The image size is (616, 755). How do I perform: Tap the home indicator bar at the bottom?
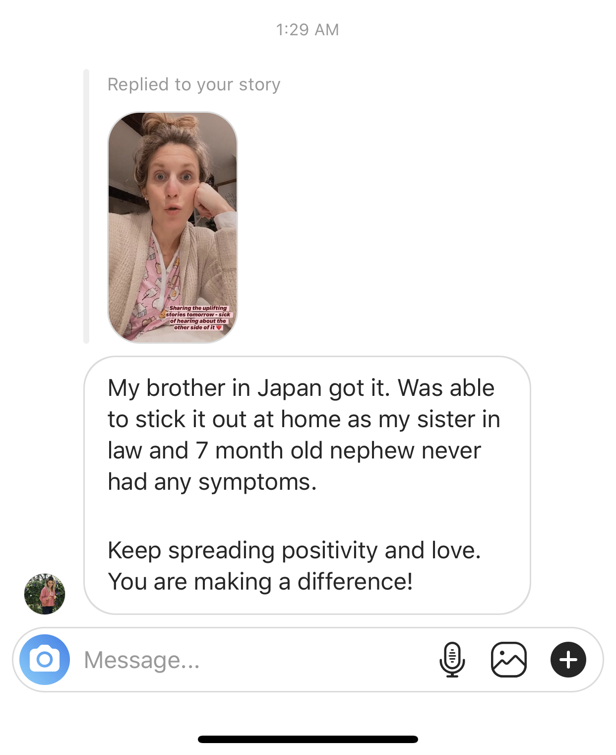(x=308, y=739)
